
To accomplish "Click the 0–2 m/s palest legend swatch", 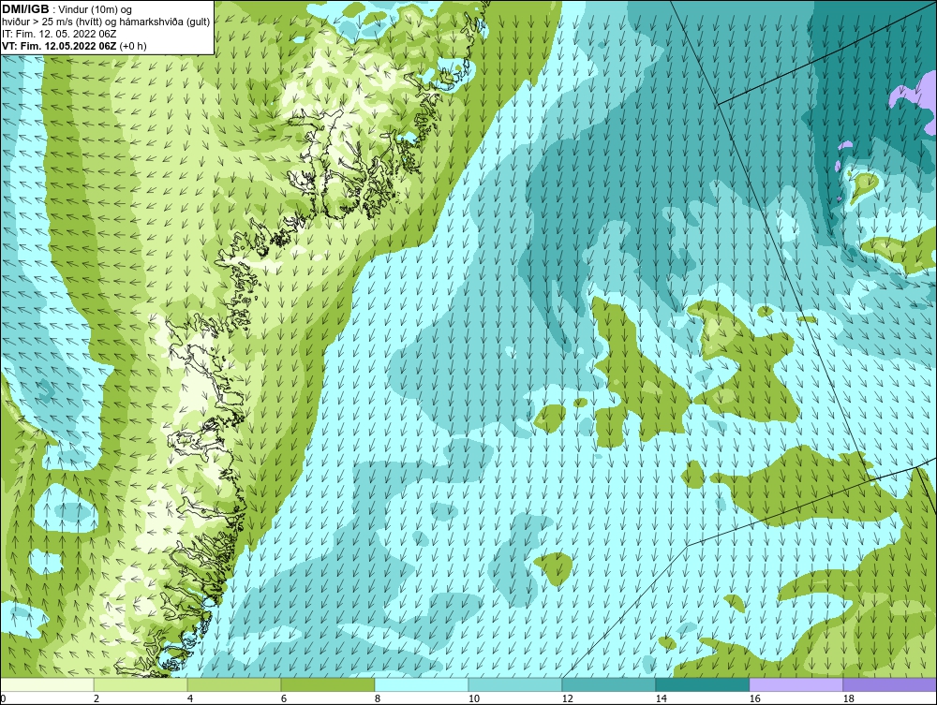I will 47,684.
